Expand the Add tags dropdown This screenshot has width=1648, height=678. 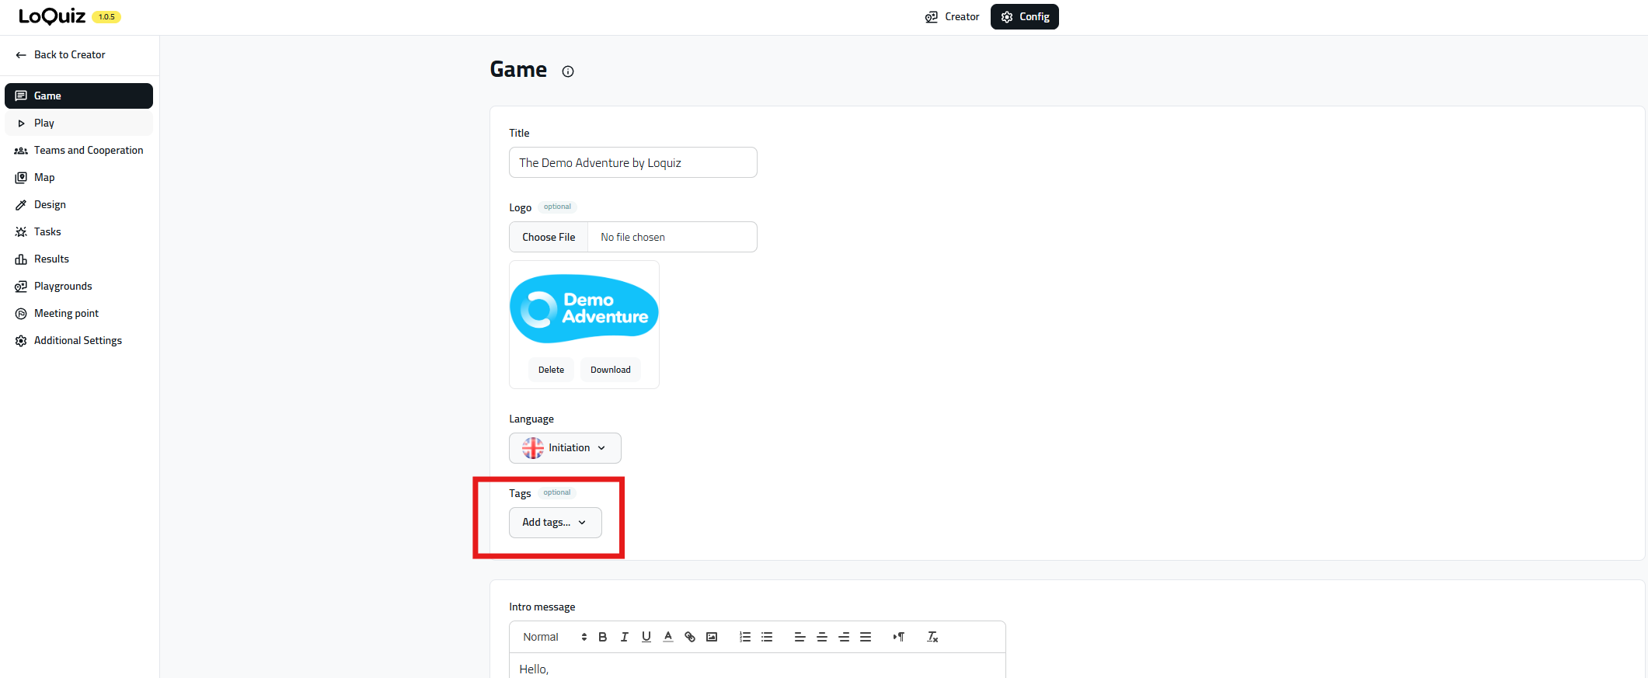click(555, 523)
